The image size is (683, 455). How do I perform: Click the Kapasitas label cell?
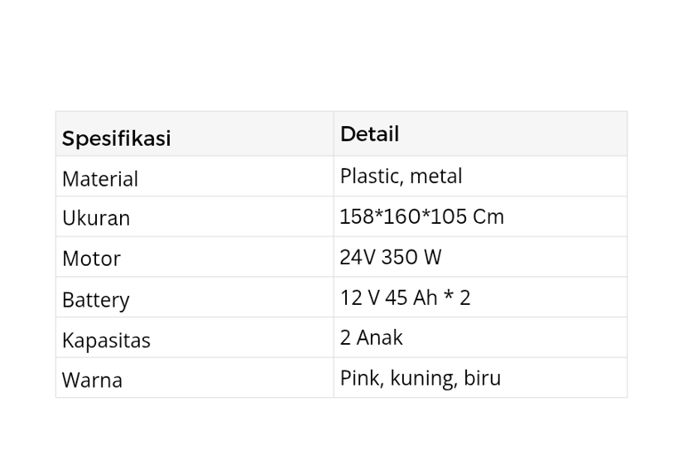click(106, 340)
